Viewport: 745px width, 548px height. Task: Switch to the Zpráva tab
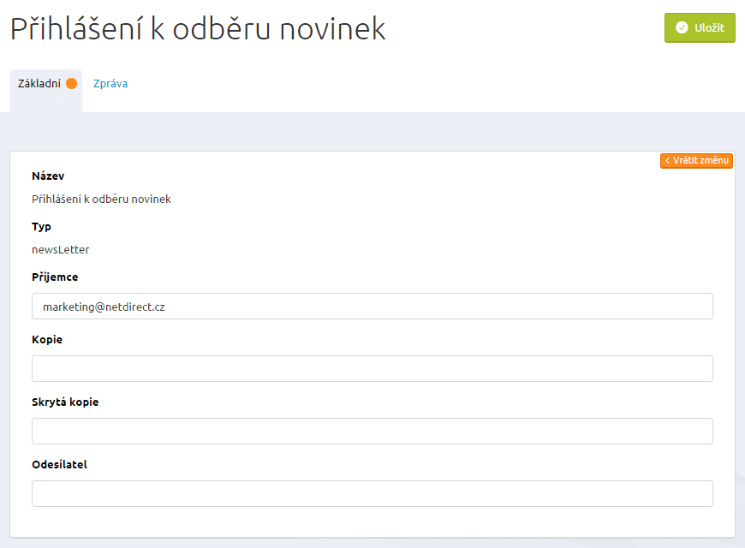tap(110, 84)
